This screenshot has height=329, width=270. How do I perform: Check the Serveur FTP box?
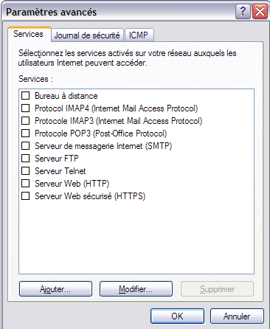26,158
